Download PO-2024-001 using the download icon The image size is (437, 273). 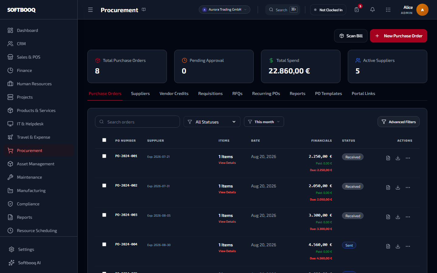(398, 158)
